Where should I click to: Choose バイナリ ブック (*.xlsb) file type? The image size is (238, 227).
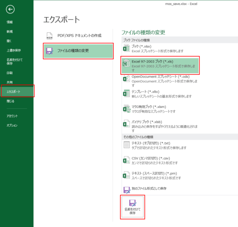pos(160,126)
